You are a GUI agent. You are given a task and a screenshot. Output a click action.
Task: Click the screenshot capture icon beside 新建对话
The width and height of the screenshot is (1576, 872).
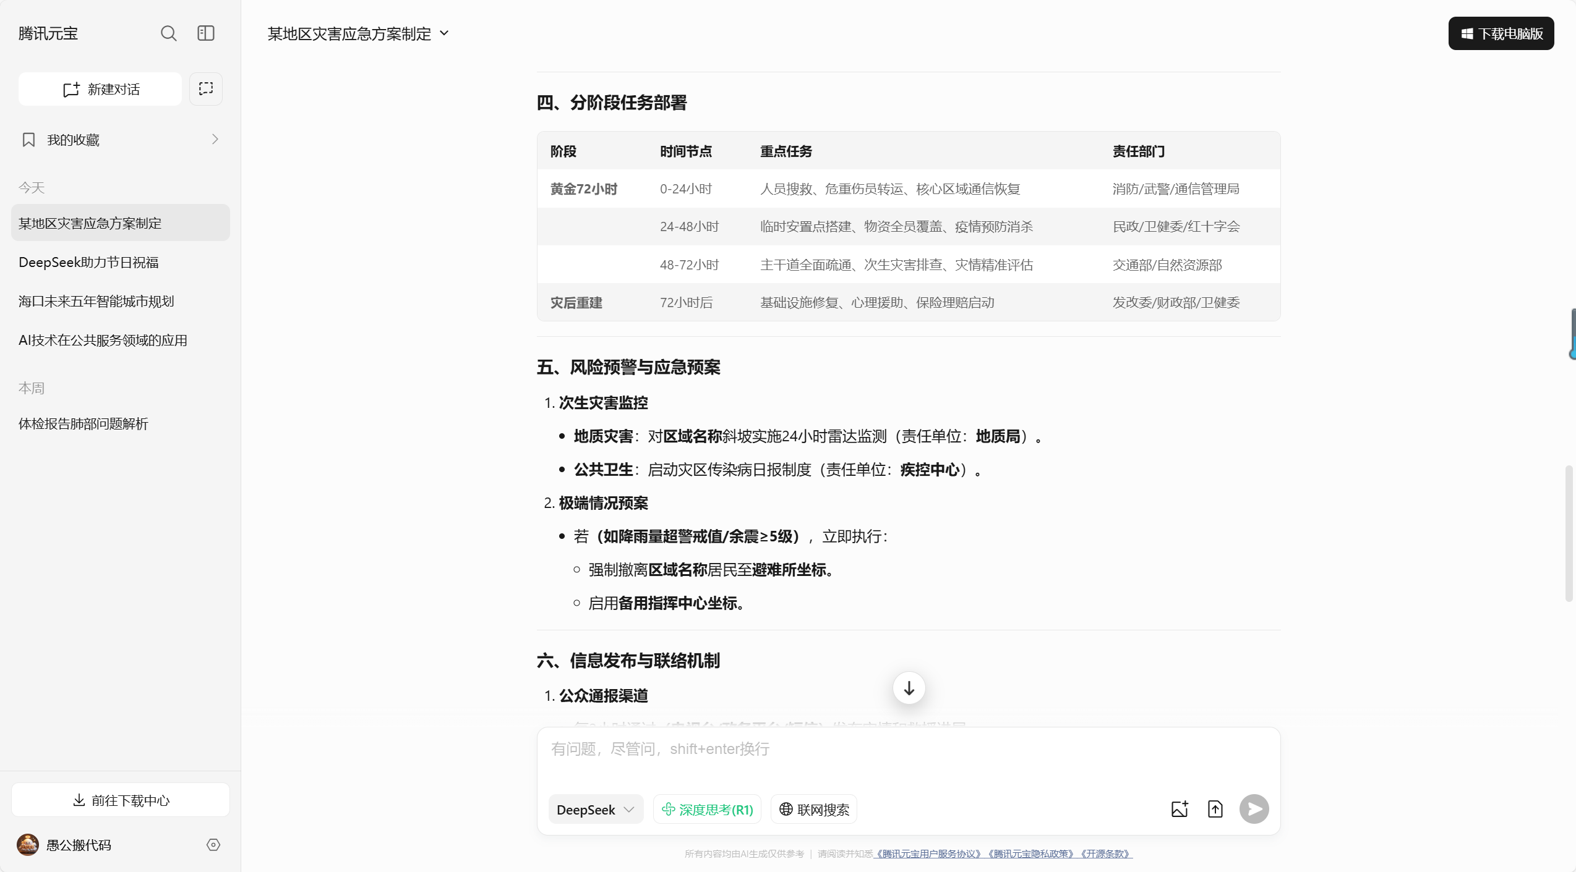[x=206, y=89]
